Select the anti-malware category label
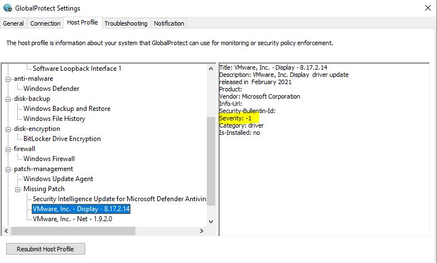The image size is (437, 263). point(33,79)
